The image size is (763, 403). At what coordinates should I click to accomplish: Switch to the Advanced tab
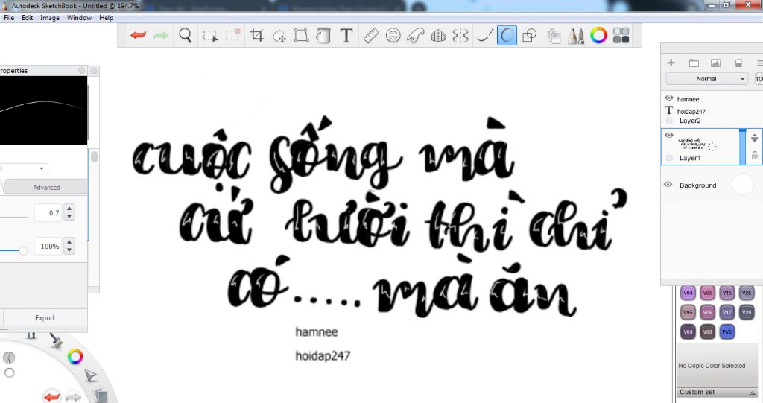point(46,188)
